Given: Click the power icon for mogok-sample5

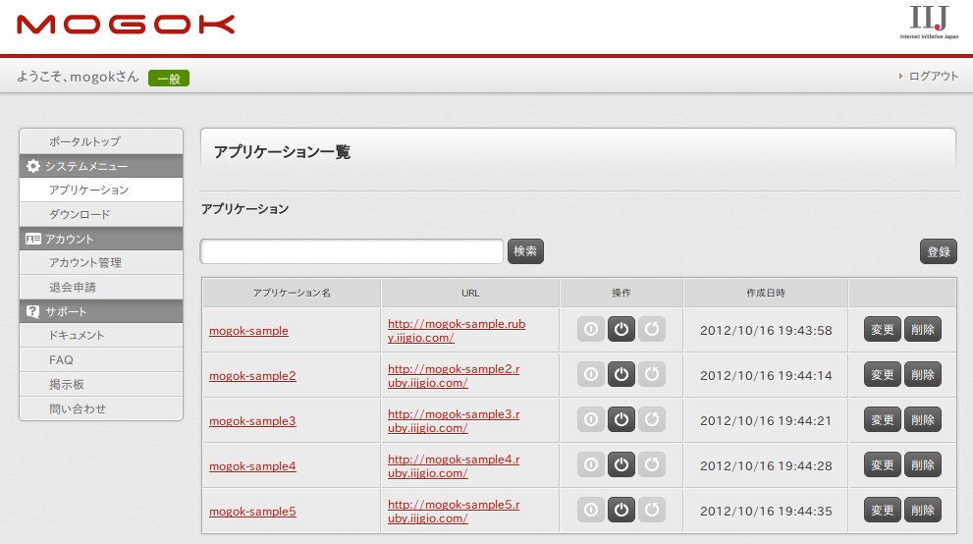Looking at the screenshot, I should pos(622,510).
